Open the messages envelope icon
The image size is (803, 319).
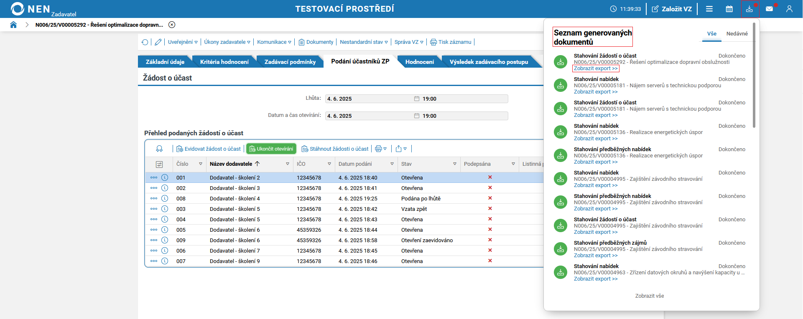pyautogui.click(x=769, y=9)
